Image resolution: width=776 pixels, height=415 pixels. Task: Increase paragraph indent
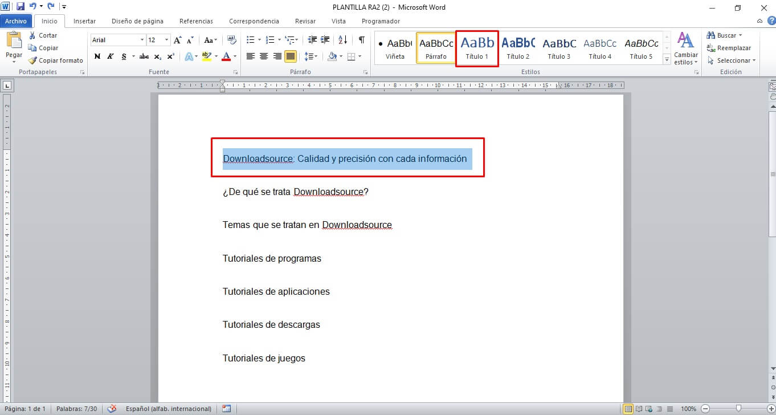coord(325,40)
